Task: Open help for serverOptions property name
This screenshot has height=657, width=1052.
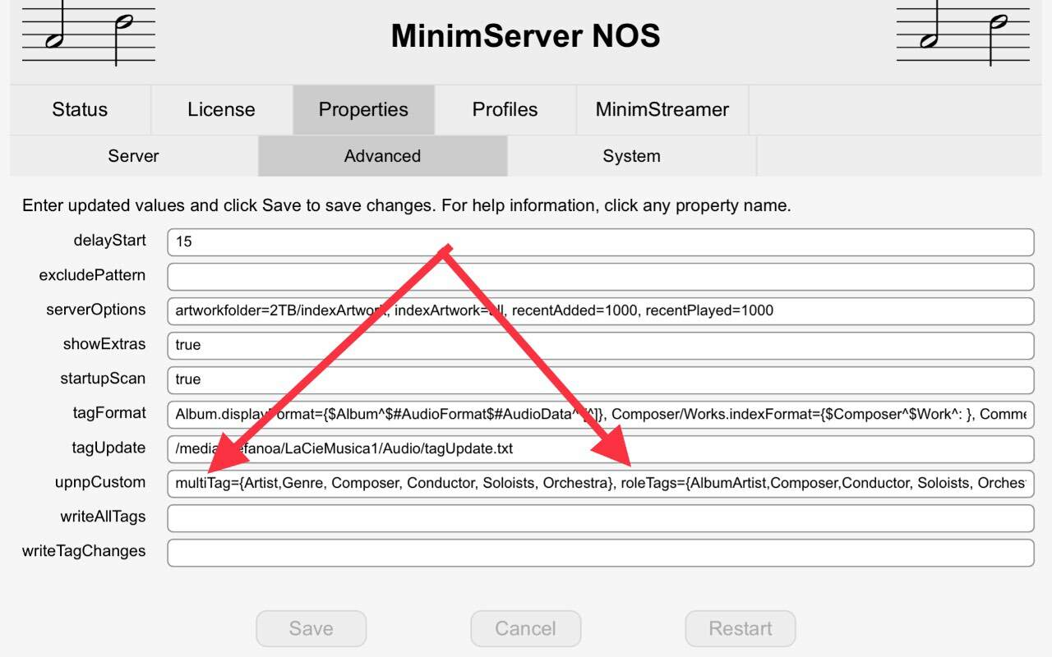Action: coord(96,310)
